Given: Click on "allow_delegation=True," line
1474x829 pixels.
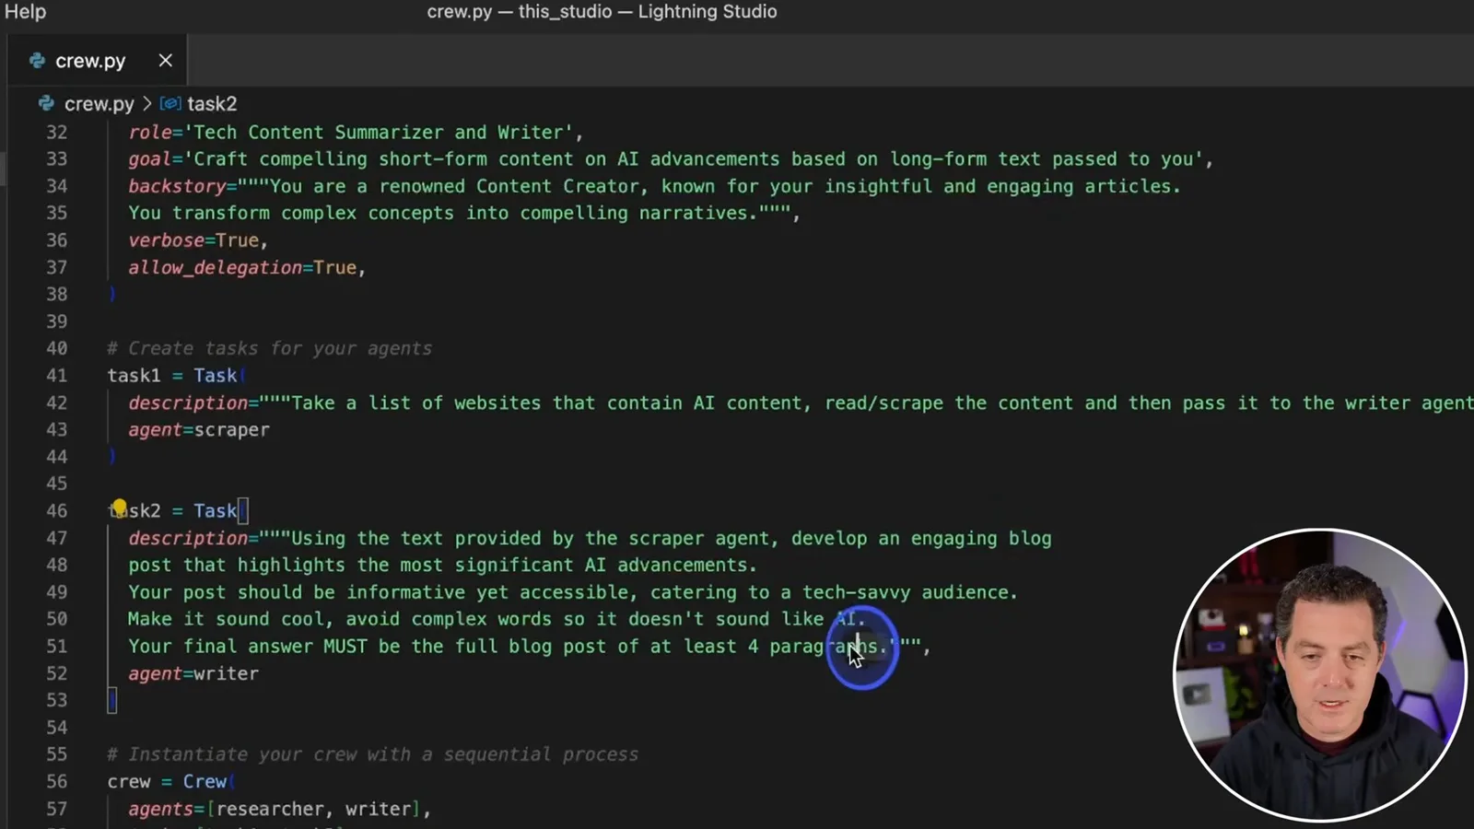Looking at the screenshot, I should coord(247,268).
